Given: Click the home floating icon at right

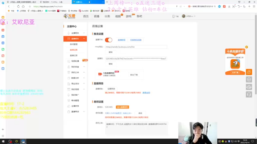Looking at the screenshot, I should pos(249,79).
